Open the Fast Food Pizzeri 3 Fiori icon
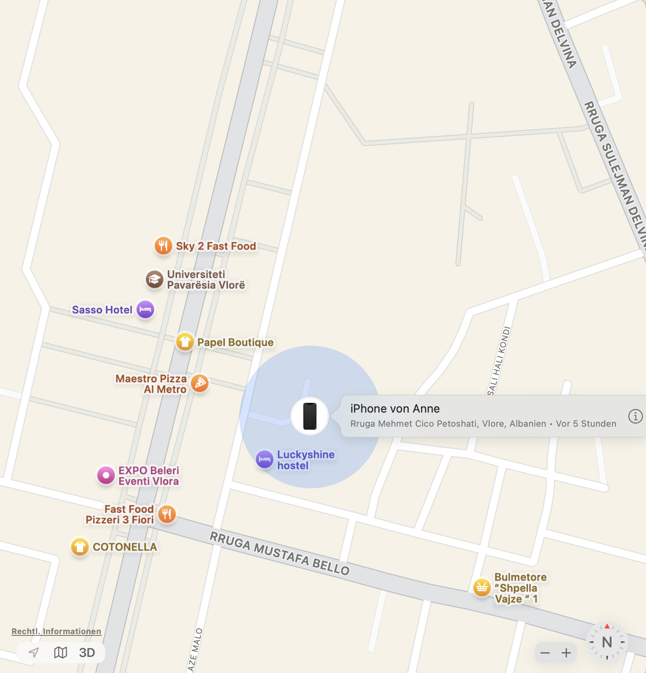This screenshot has width=646, height=673. point(167,514)
